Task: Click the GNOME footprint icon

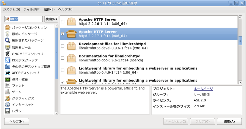Action: pos(7,54)
